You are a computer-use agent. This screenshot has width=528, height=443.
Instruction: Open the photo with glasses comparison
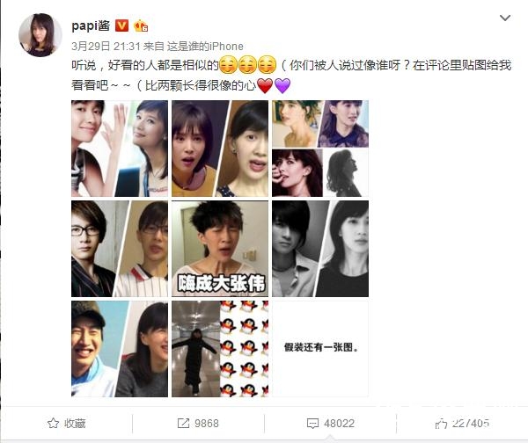tap(120, 249)
